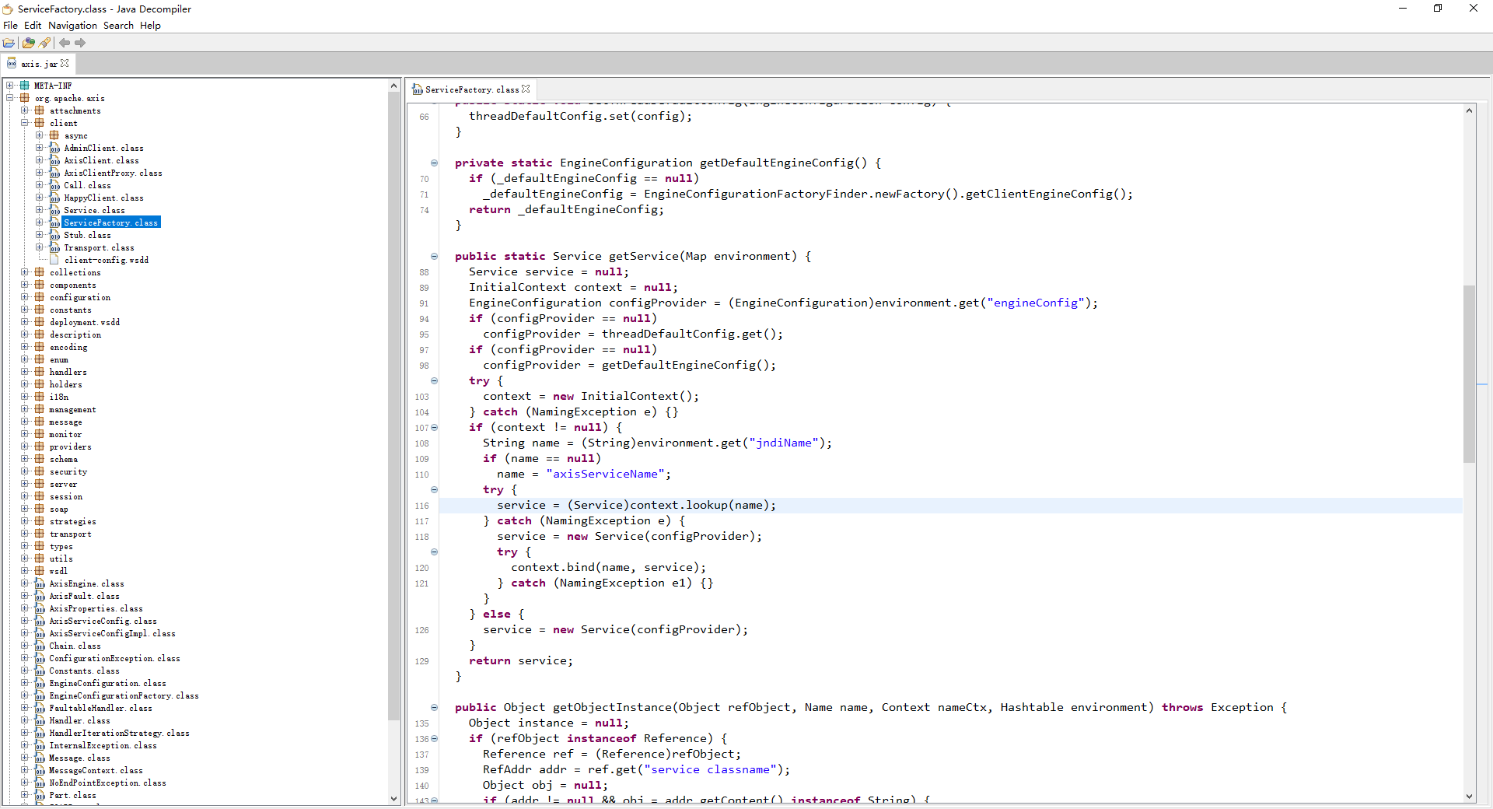
Task: Select HandlerIterationStrategy.class in tree
Action: pos(119,733)
